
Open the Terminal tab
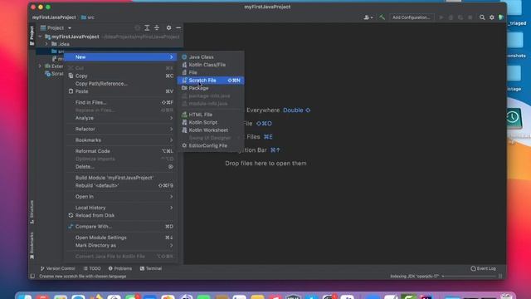151,268
